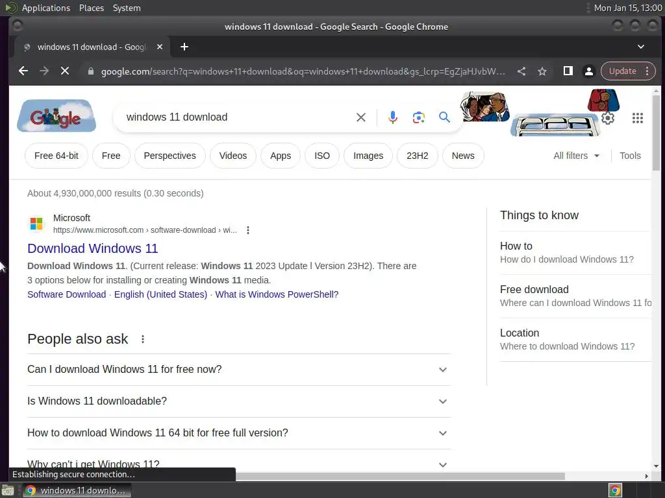Screen dimensions: 665x498
Task: Clear the search box with X
Action: [x=361, y=117]
